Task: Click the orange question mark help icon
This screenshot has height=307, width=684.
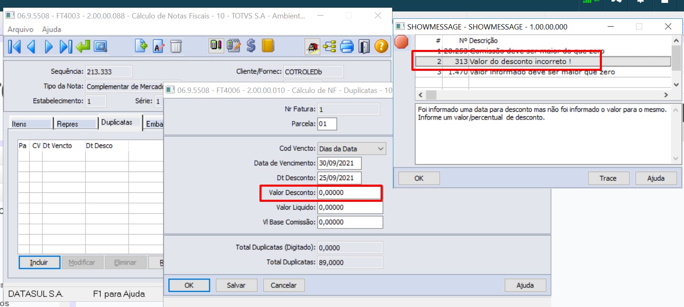Action: pyautogui.click(x=381, y=46)
